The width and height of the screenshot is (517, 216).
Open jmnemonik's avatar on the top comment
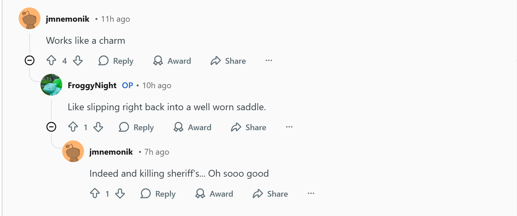pyautogui.click(x=30, y=18)
